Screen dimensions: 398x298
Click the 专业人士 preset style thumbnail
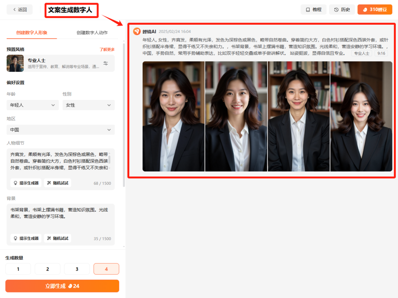(x=15, y=63)
